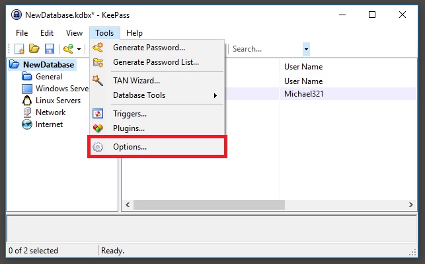Open Triggers... from the Tools menu
425x264 pixels.
tap(157, 114)
